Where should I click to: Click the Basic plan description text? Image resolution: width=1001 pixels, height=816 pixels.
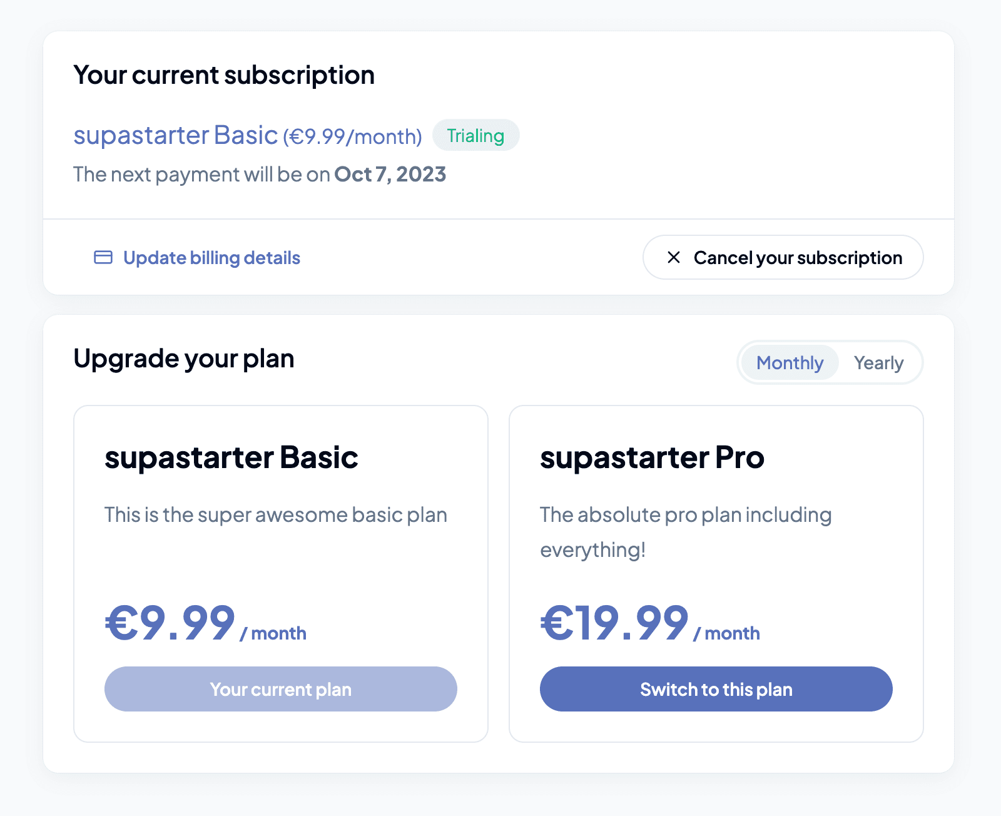click(276, 515)
